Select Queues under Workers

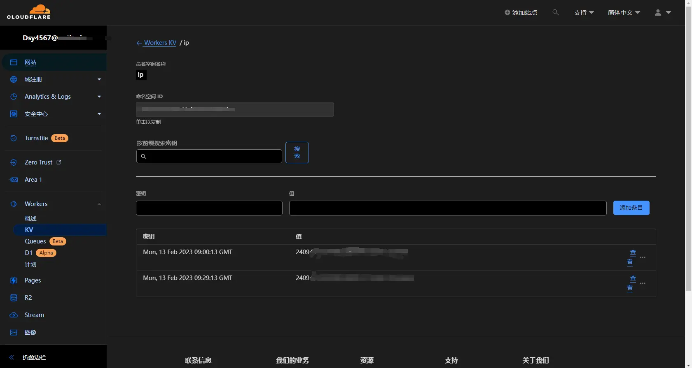click(x=35, y=241)
